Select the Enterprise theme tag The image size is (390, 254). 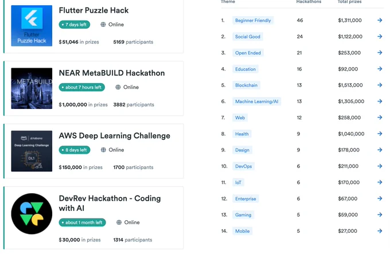tap(245, 199)
